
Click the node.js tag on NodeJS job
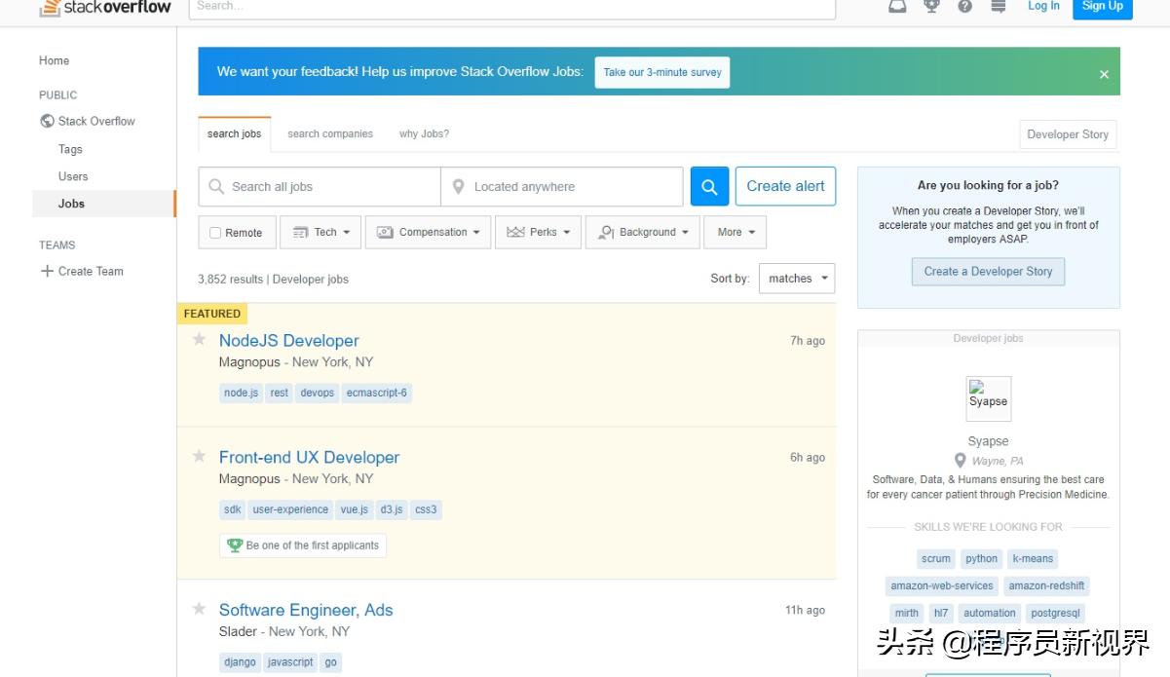(241, 393)
